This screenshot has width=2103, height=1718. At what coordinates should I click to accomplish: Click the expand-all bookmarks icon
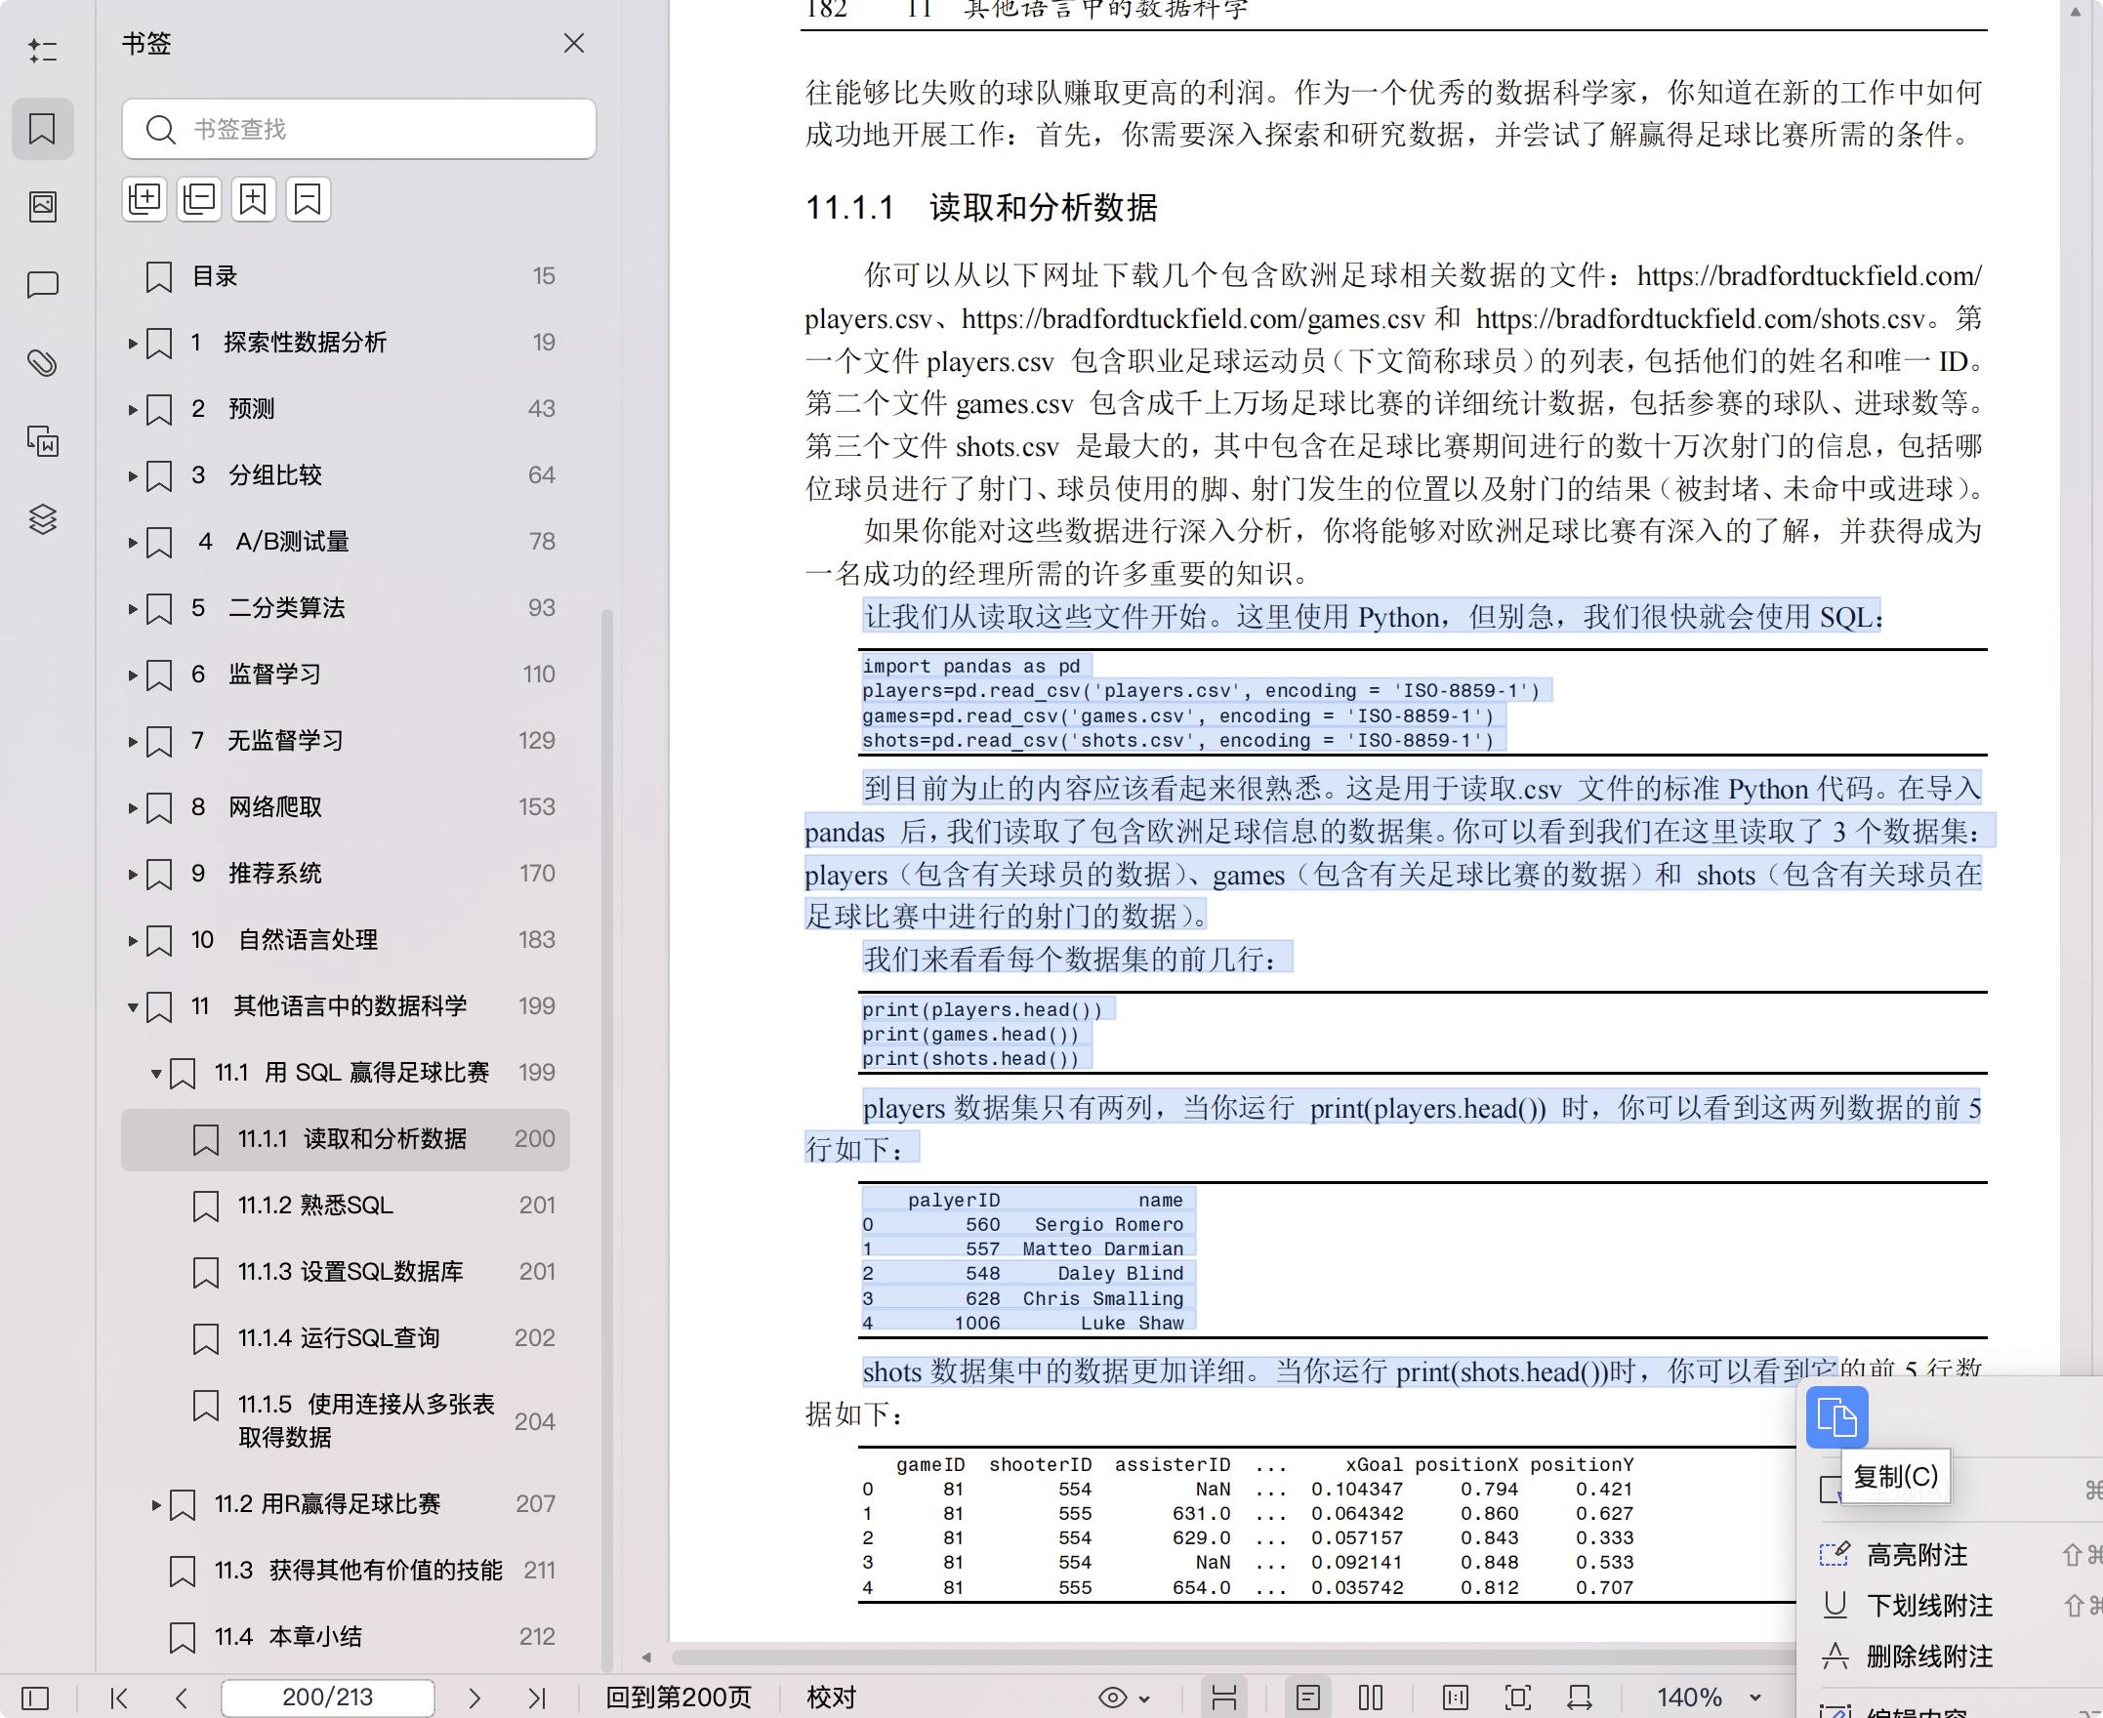coord(144,199)
